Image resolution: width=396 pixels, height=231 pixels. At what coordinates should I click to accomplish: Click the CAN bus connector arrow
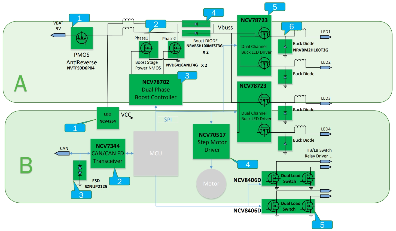(62, 153)
